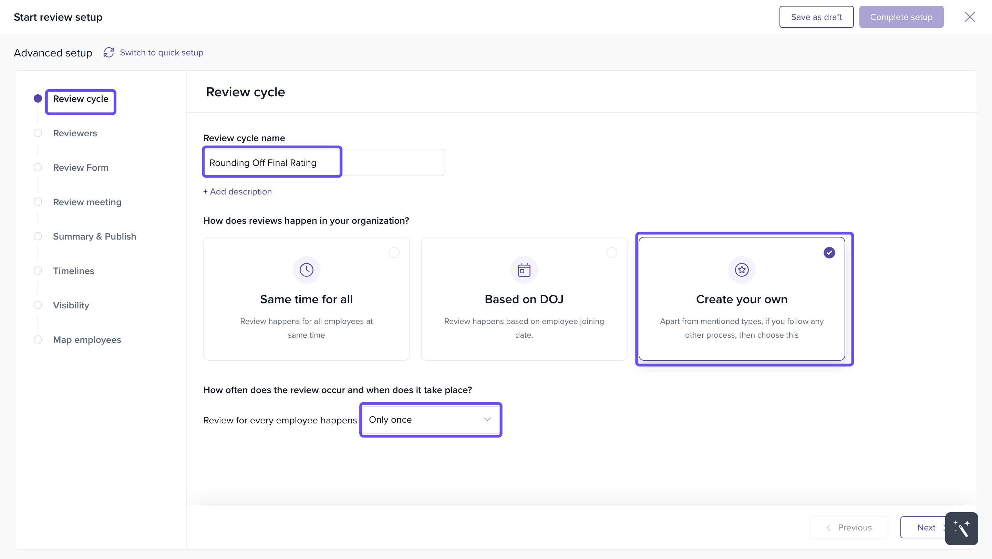Click the Review cycle page heading
The width and height of the screenshot is (992, 559).
pyautogui.click(x=245, y=92)
